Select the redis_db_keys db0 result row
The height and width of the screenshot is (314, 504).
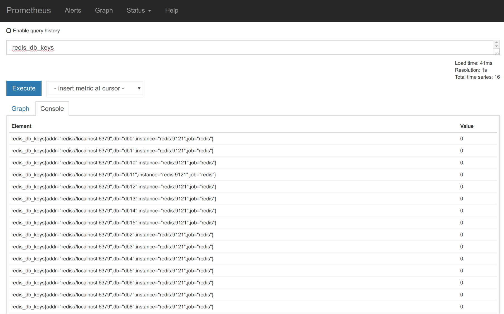tap(112, 139)
